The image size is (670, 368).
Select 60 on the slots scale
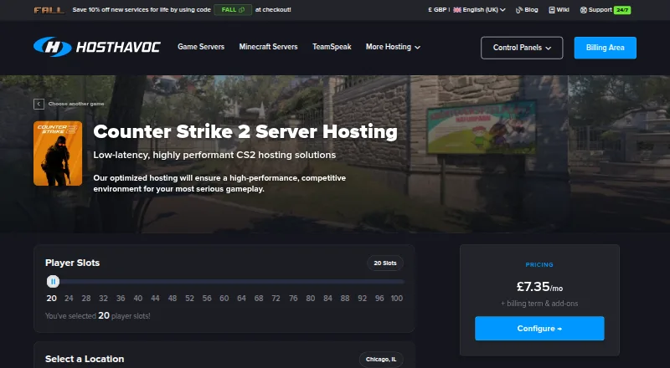224,299
